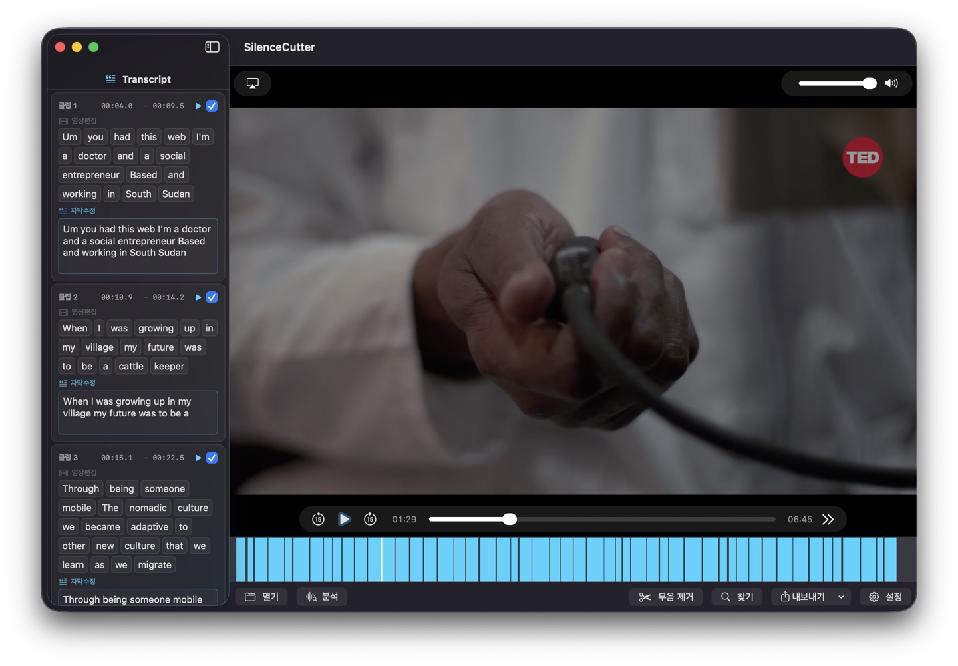Open AirPlay screen mirroring icon
Image resolution: width=958 pixels, height=666 pixels.
click(x=252, y=83)
